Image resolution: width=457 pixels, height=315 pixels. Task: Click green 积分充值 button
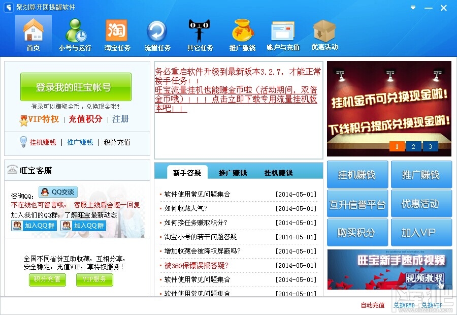[47, 279]
